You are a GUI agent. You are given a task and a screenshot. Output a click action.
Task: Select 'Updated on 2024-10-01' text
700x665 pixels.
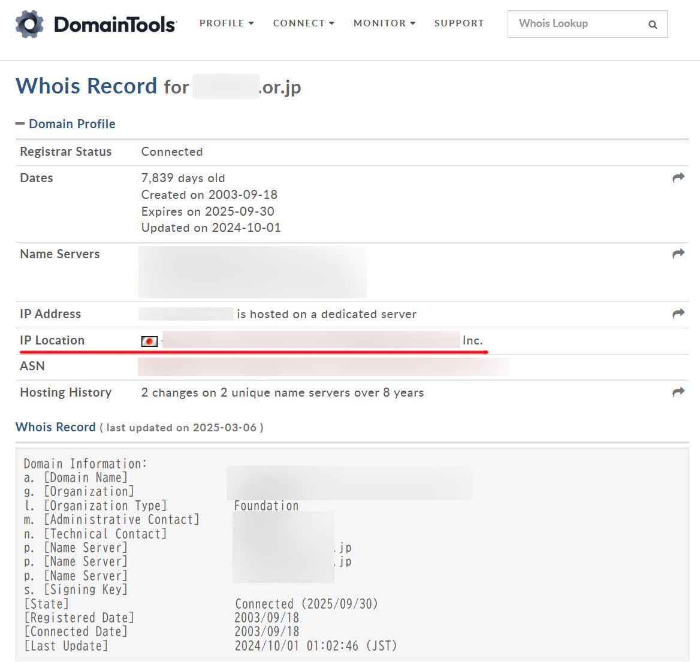(211, 228)
